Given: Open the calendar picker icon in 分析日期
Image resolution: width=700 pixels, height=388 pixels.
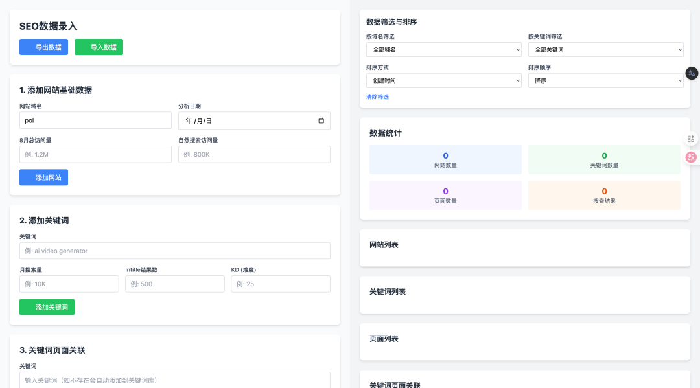Looking at the screenshot, I should pyautogui.click(x=321, y=121).
